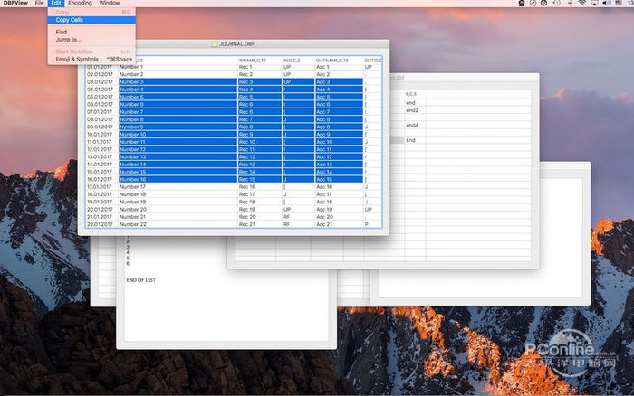634x396 pixels.
Task: Open the DBFView application menu
Action: pyautogui.click(x=15, y=3)
